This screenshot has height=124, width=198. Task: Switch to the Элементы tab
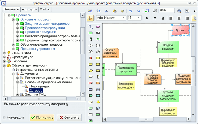tap(11, 9)
